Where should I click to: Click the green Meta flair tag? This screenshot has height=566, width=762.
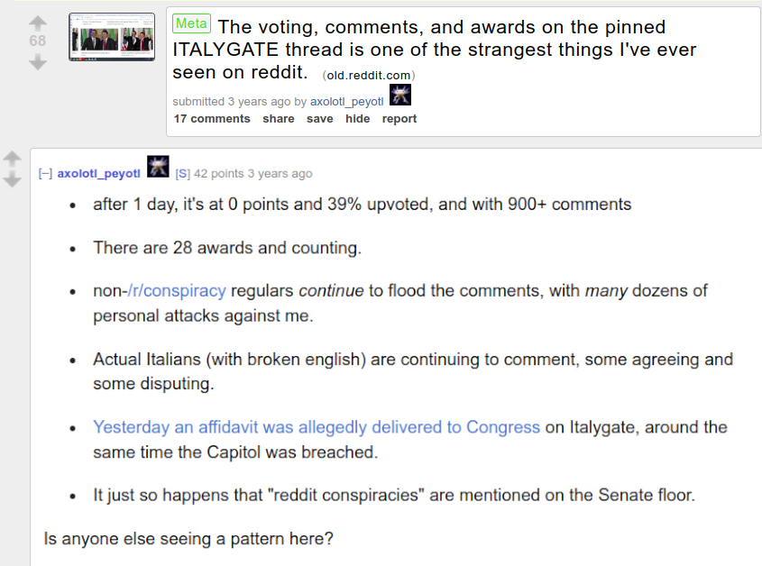click(x=191, y=23)
